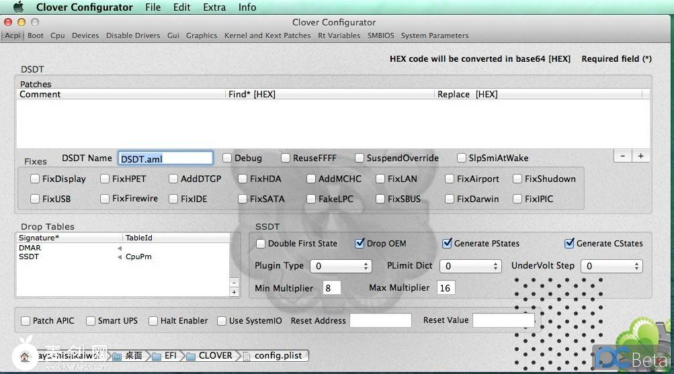674x374 pixels.
Task: Switch to the SMBIOS tab
Action: (x=380, y=36)
